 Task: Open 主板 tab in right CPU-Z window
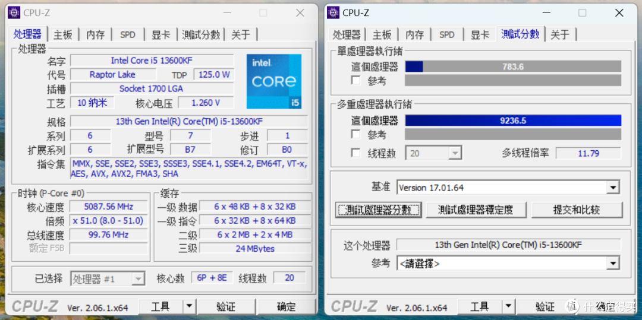click(x=382, y=35)
